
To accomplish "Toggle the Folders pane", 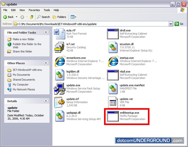I will [x=59, y=17].
